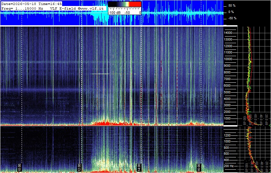271x173 pixels.
Task: Click the 'Freq= 1...15000 Hz' header text
Action: [23, 8]
